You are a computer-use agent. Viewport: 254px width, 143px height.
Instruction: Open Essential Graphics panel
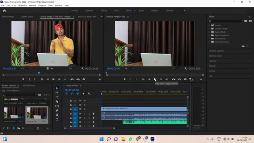(x=217, y=51)
